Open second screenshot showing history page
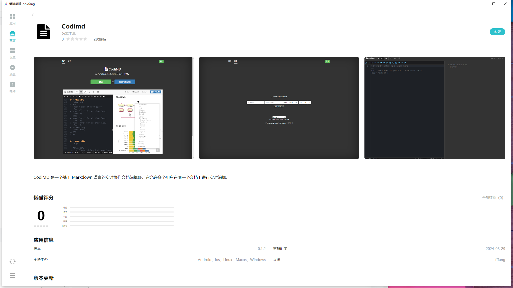Screen dimensions: 513x288 click(279, 108)
